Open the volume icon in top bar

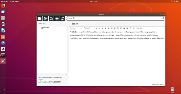pos(174,1)
